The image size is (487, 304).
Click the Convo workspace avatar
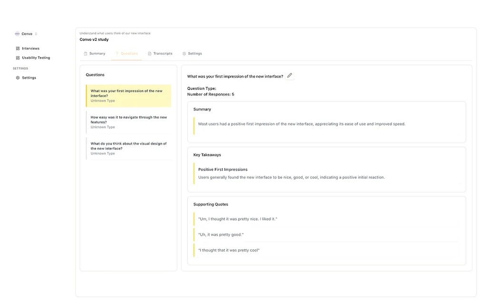pyautogui.click(x=17, y=34)
